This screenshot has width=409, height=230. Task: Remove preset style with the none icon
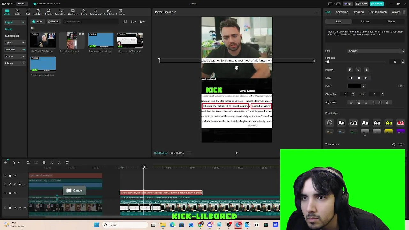329,123
